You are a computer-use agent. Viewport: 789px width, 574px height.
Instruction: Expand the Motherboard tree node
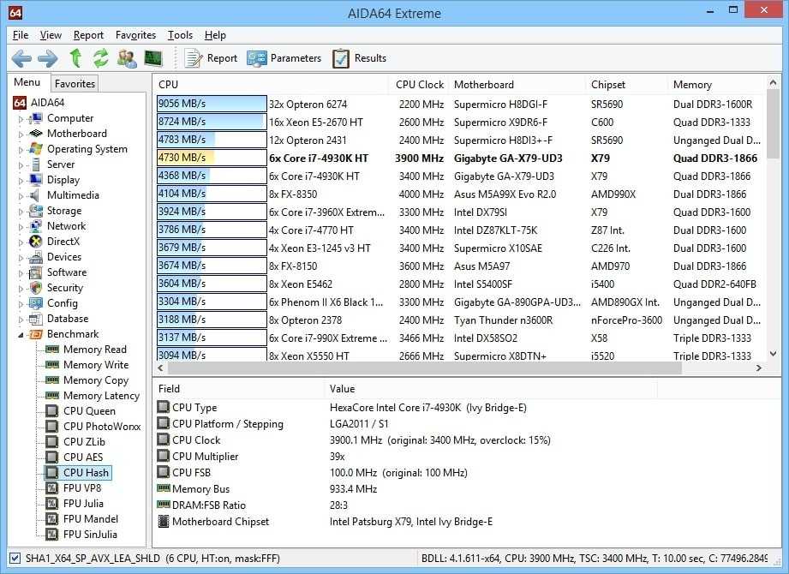21,135
